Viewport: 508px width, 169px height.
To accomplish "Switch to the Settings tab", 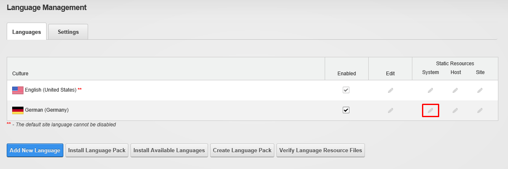I will coord(68,32).
